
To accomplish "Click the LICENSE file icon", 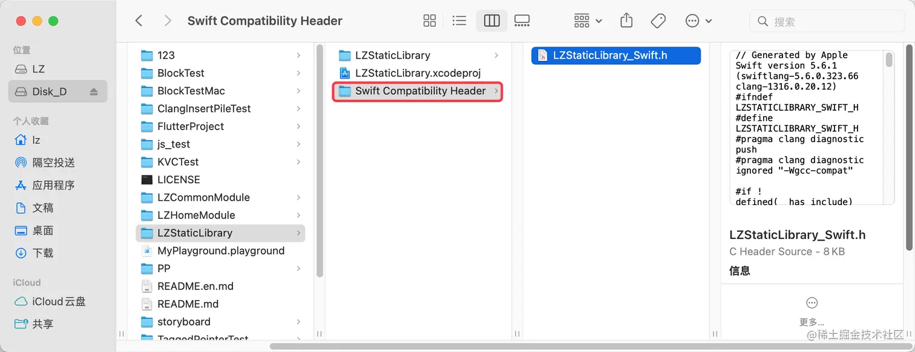I will click(146, 180).
